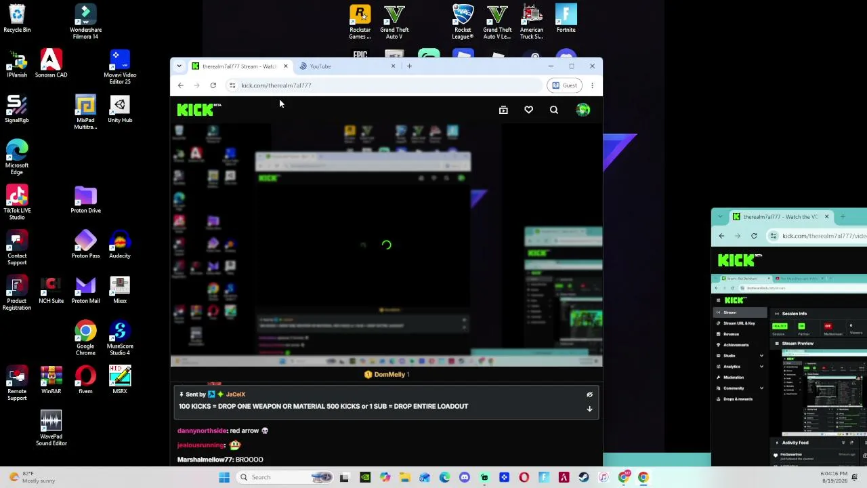
Task: Close the therealm7al777 Stream tab
Action: point(285,66)
